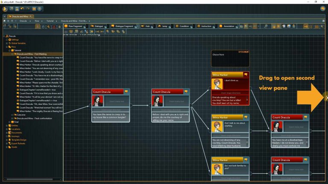Collapse the Tutorial folder in navigator

(9, 50)
